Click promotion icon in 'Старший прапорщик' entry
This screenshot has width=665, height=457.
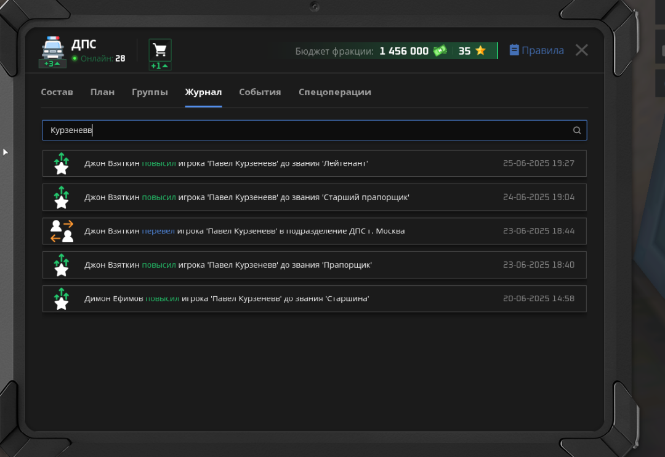pos(61,197)
